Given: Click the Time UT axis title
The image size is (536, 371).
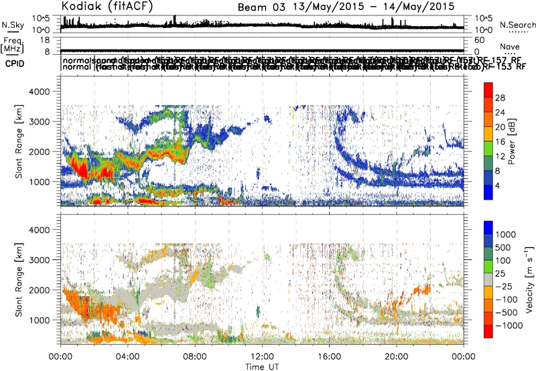Looking at the screenshot, I should (x=262, y=367).
